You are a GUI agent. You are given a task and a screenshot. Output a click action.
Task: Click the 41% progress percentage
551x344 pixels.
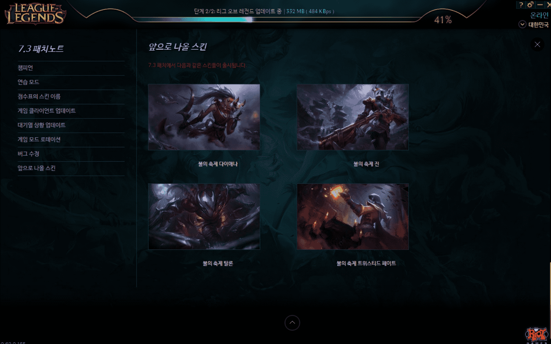tap(443, 20)
